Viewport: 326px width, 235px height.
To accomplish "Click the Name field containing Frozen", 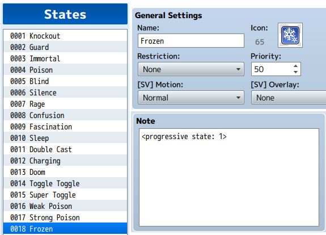I will pyautogui.click(x=191, y=41).
